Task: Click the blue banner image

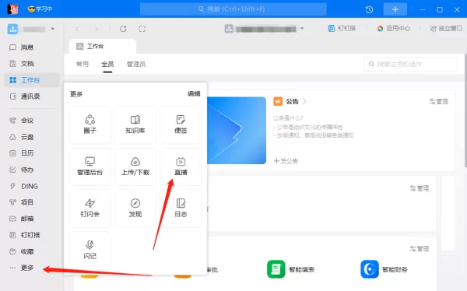Action: click(x=237, y=131)
